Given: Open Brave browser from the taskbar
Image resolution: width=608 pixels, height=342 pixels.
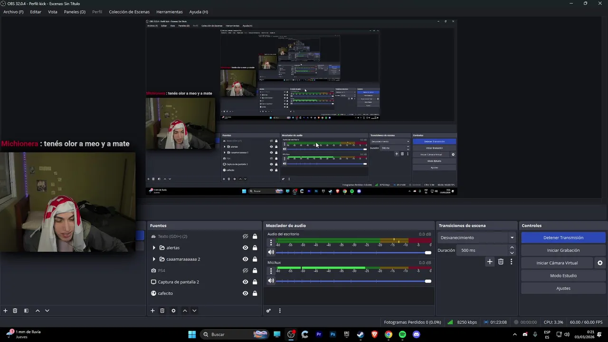Looking at the screenshot, I should [x=374, y=334].
